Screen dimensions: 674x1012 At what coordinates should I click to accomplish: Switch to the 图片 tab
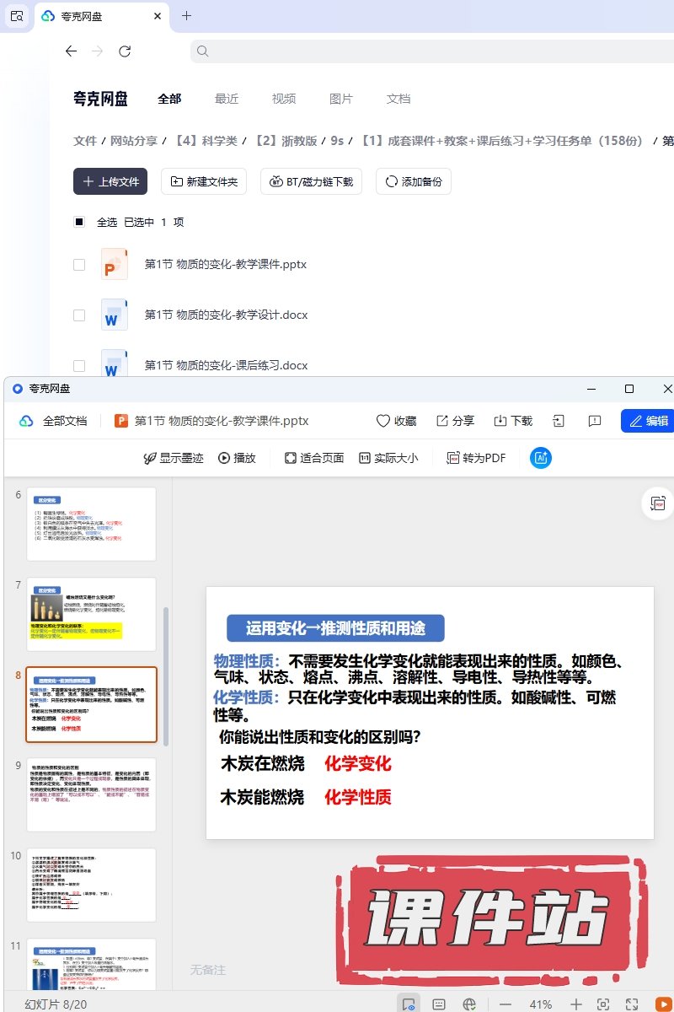[341, 99]
